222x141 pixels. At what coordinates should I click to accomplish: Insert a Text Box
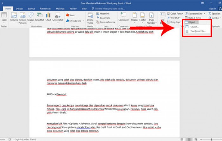point(162,18)
